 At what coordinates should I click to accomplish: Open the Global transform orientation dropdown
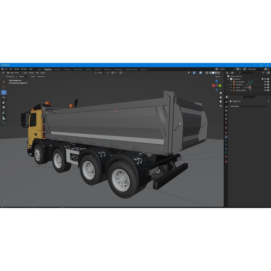coord(100,73)
